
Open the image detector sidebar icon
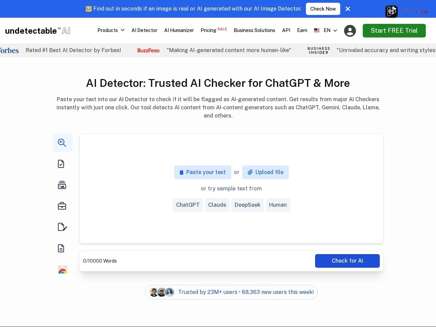[x=62, y=185]
